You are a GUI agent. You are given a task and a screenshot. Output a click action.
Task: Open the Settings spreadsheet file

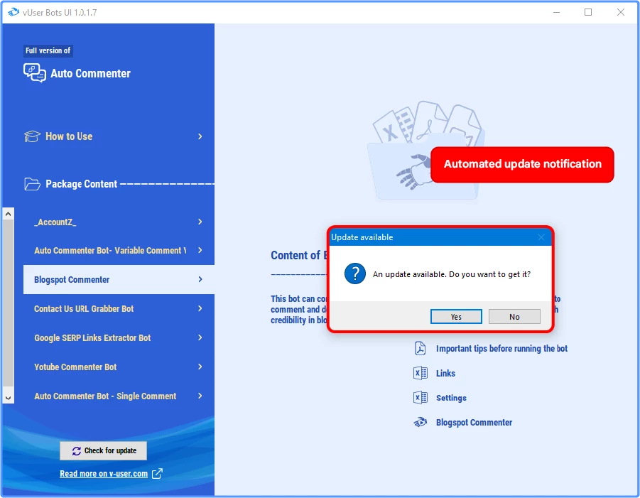pos(451,398)
